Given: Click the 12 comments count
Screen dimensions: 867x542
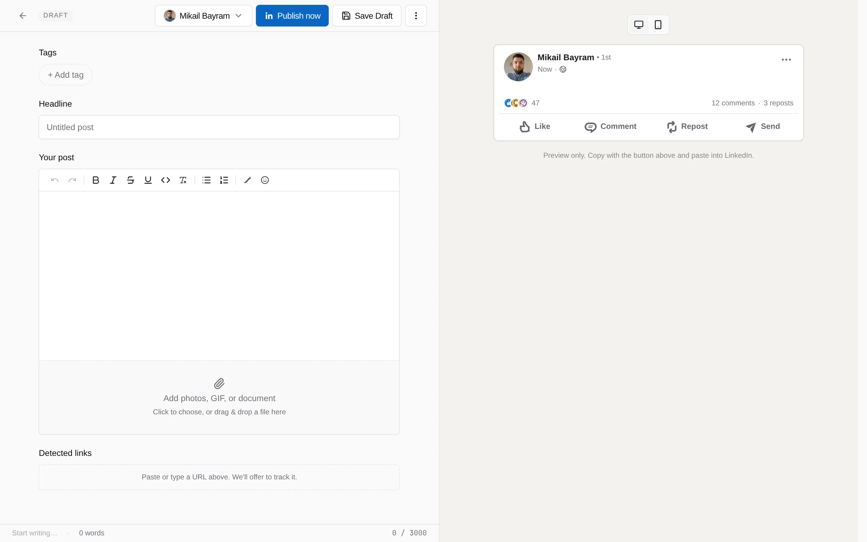Looking at the screenshot, I should 733,103.
